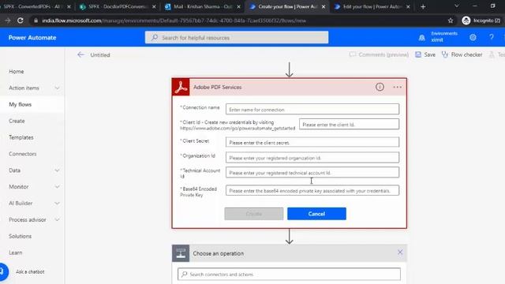
Task: Switch to the Mail - Krishan Sharma tab
Action: 202,6
